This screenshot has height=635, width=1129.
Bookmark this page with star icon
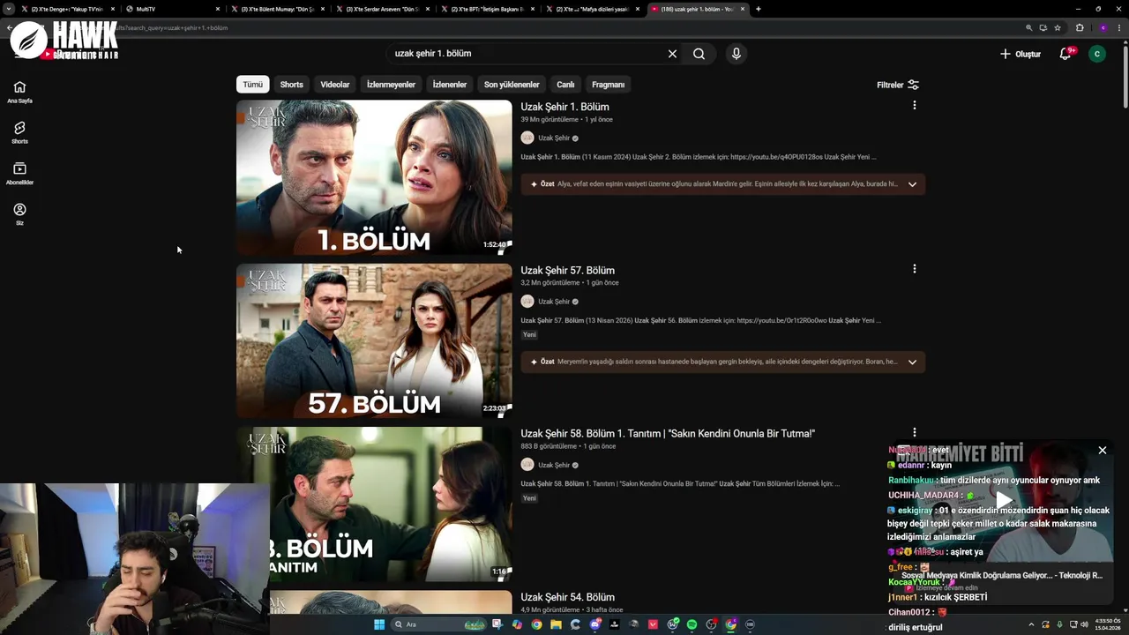[1057, 27]
